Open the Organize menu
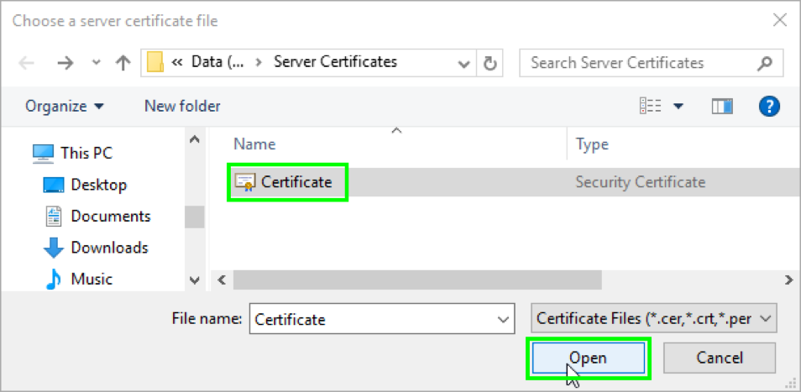 [65, 107]
